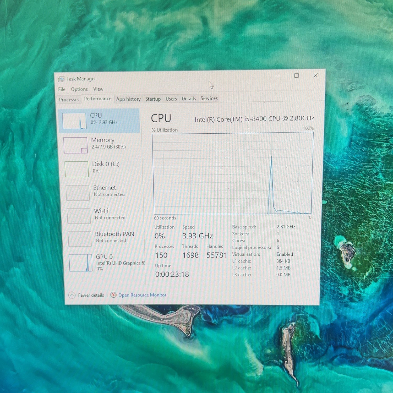Screen dimensions: 393x393
Task: Click the handles count 55781
Action: (x=217, y=255)
